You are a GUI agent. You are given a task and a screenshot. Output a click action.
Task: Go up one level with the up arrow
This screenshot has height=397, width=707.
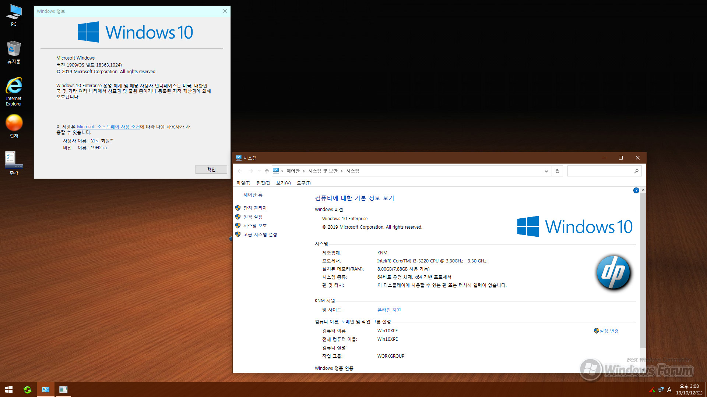pos(267,171)
